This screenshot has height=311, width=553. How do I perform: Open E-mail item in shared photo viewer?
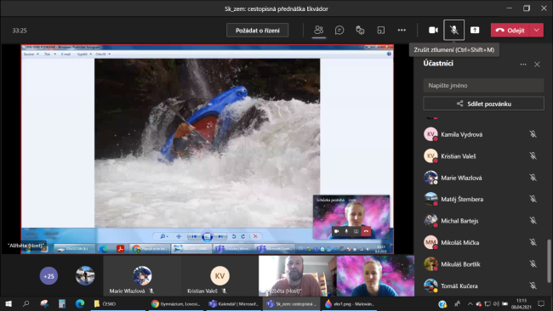tap(66, 54)
